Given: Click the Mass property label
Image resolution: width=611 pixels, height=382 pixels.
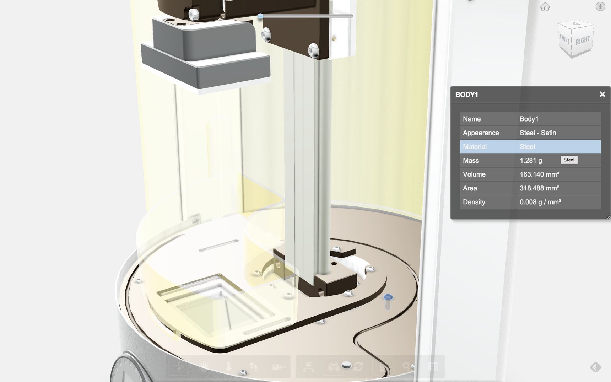Looking at the screenshot, I should (471, 161).
